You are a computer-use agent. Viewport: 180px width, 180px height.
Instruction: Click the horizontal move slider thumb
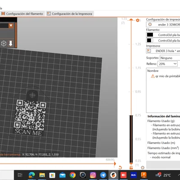tap(115, 163)
